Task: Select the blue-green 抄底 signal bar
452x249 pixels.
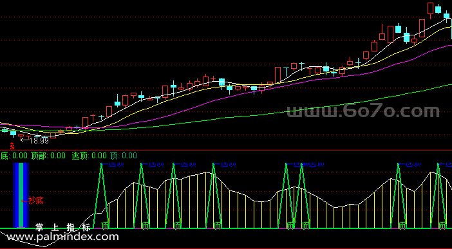Action: (x=21, y=196)
